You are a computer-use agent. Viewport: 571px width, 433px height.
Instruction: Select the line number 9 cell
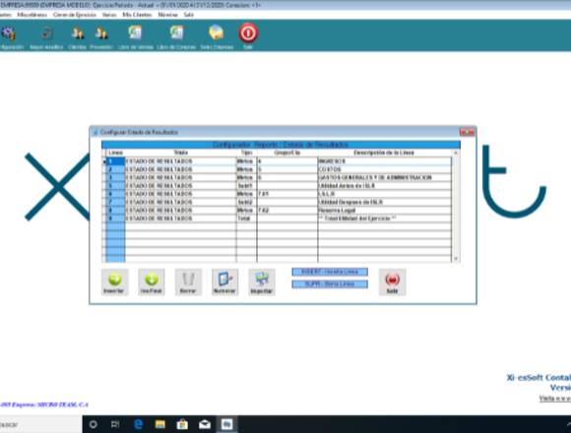pyautogui.click(x=116, y=218)
